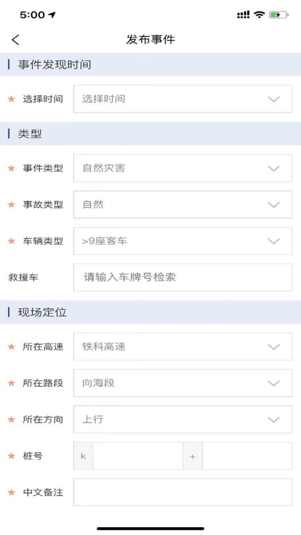Click chevron in 所在高速 field

coord(274,347)
